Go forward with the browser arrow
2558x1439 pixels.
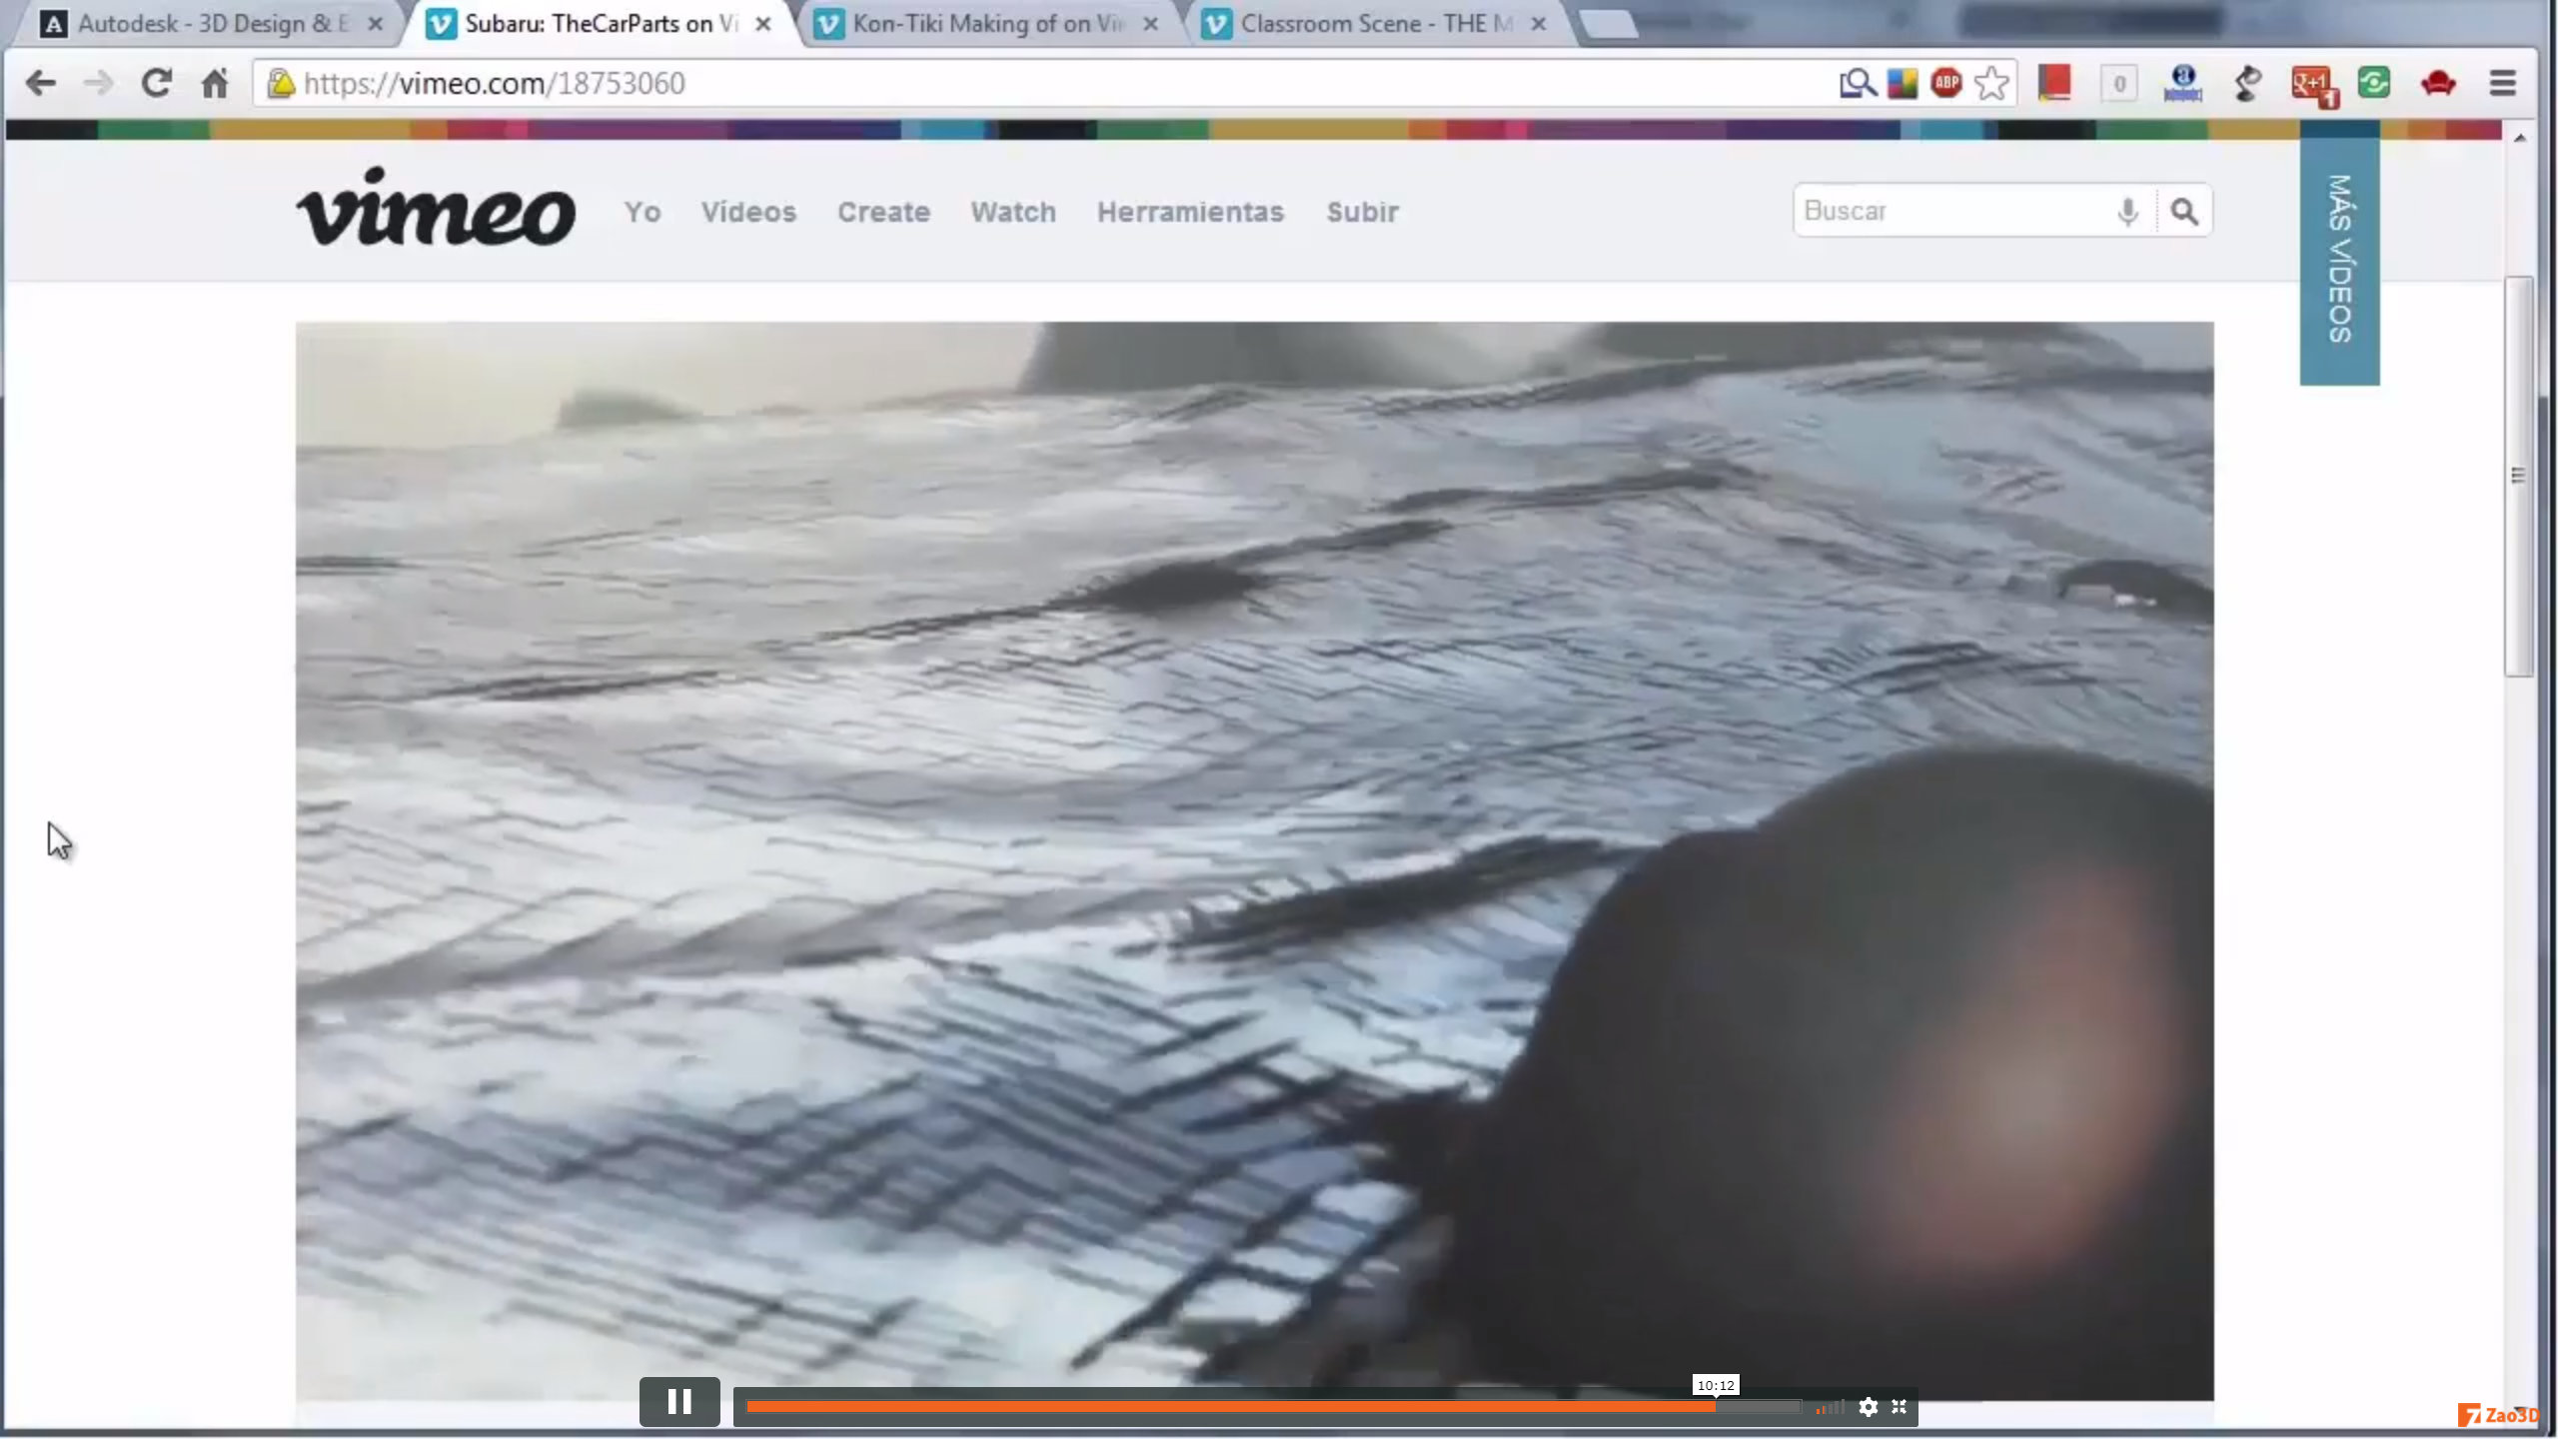pos(98,83)
